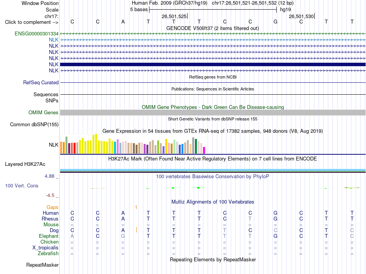
Task: Click '100 vertebrates Basewise Conservation by PhyloP' title
Action: tap(213, 177)
